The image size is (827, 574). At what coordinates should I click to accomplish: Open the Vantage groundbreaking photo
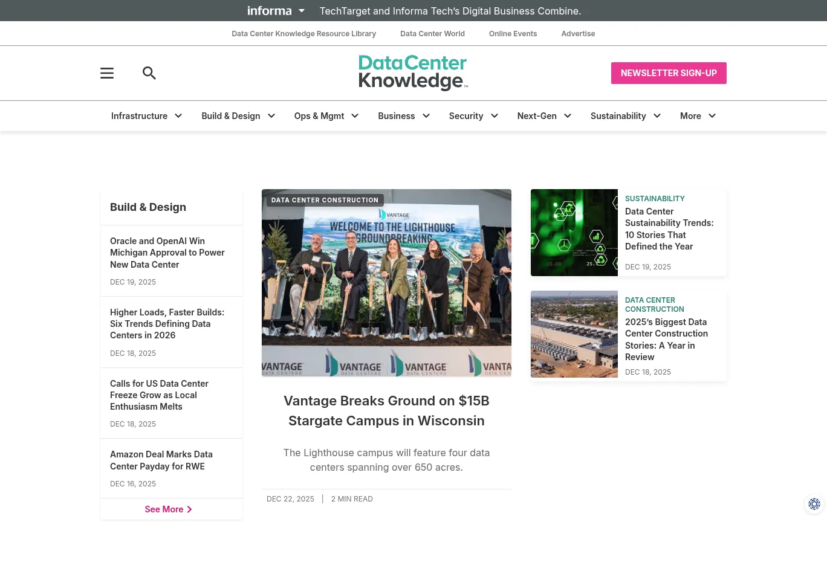[386, 282]
